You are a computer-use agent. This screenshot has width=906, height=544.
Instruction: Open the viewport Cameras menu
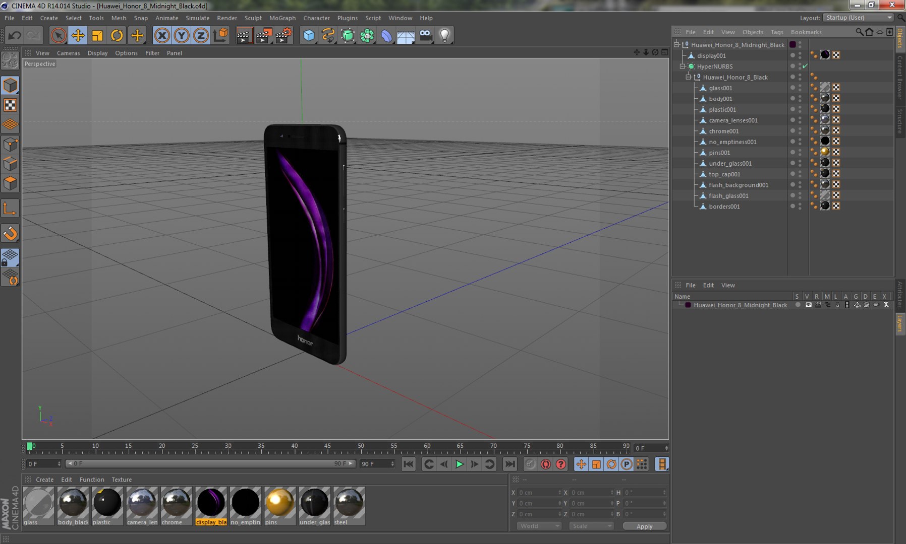point(68,53)
